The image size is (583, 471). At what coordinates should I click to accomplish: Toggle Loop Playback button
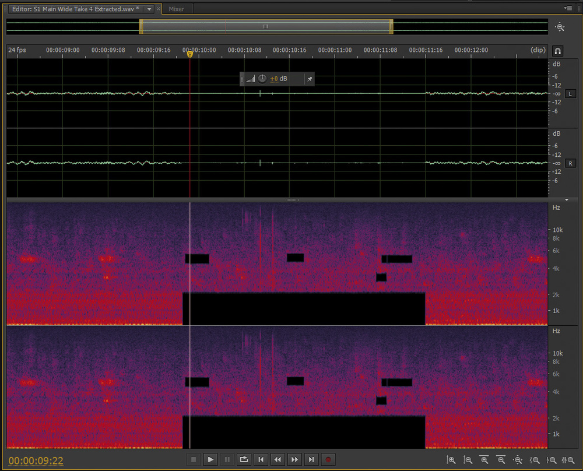tap(244, 460)
